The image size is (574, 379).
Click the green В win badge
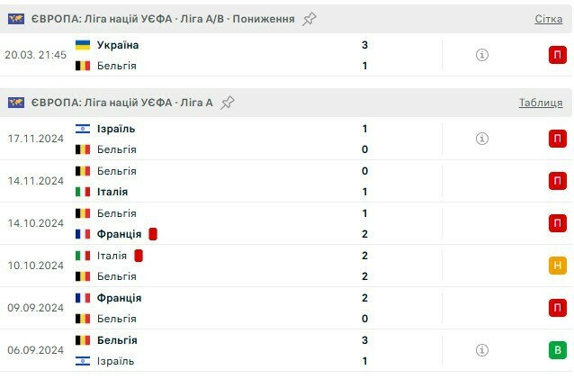tap(558, 350)
